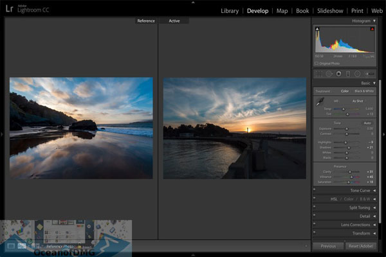
Task: Select the Reference photo of the beach
Action: (x=81, y=128)
